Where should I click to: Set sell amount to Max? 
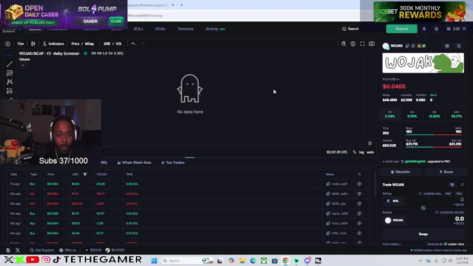(x=459, y=194)
